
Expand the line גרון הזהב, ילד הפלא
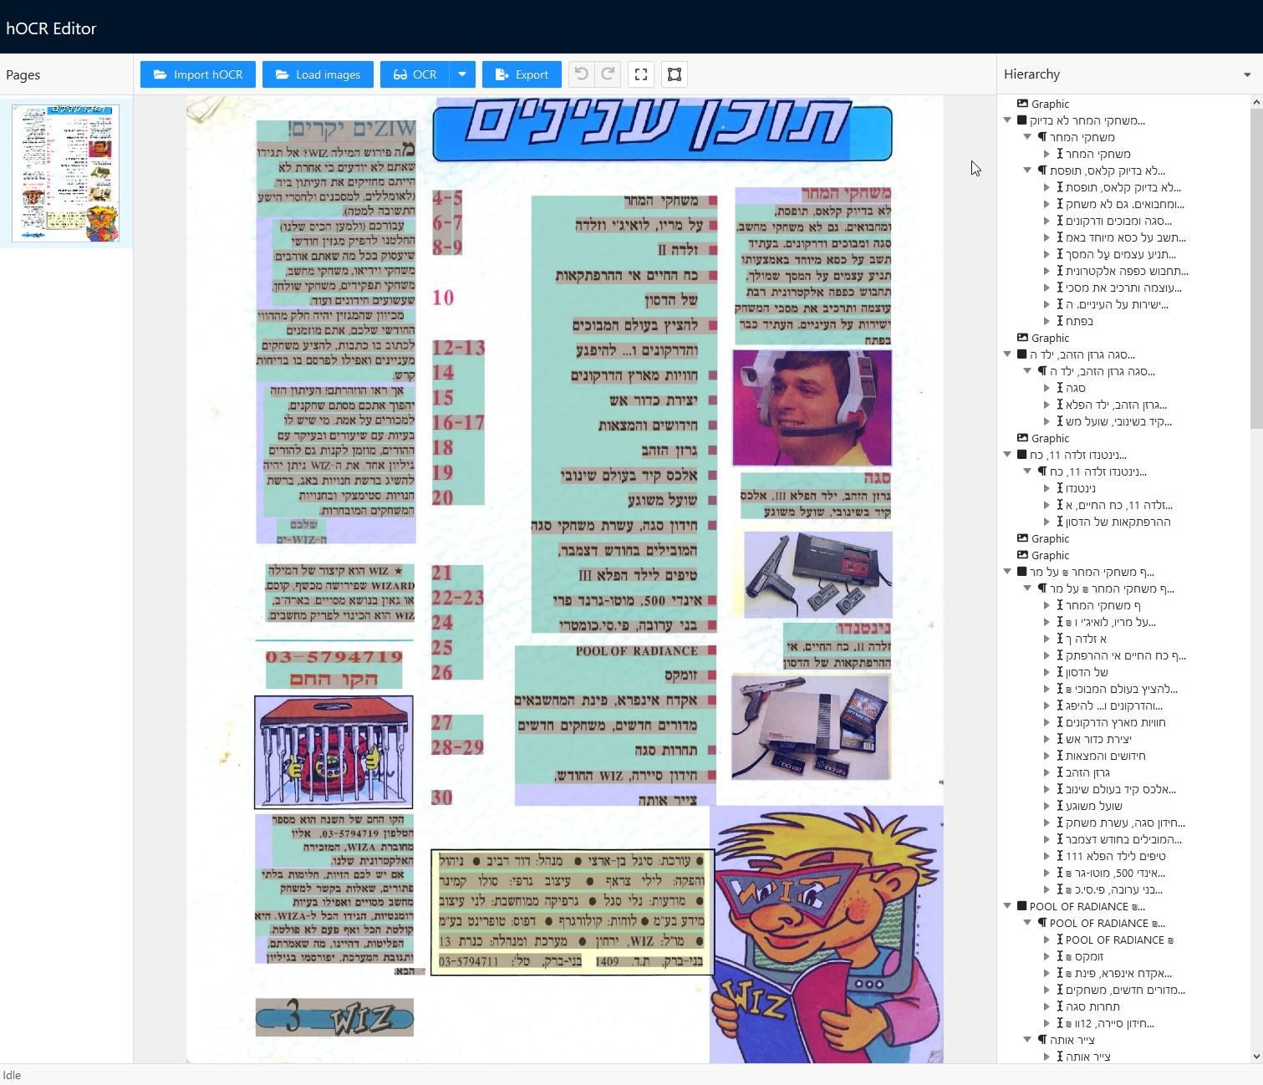(1047, 405)
